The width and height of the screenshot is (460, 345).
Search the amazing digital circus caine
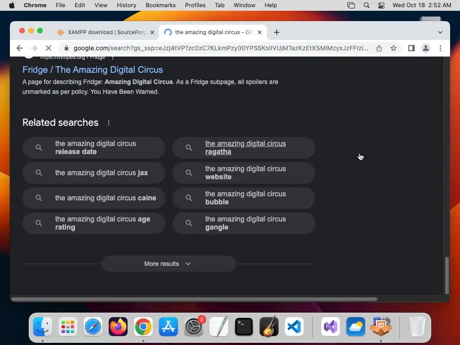pos(94,198)
